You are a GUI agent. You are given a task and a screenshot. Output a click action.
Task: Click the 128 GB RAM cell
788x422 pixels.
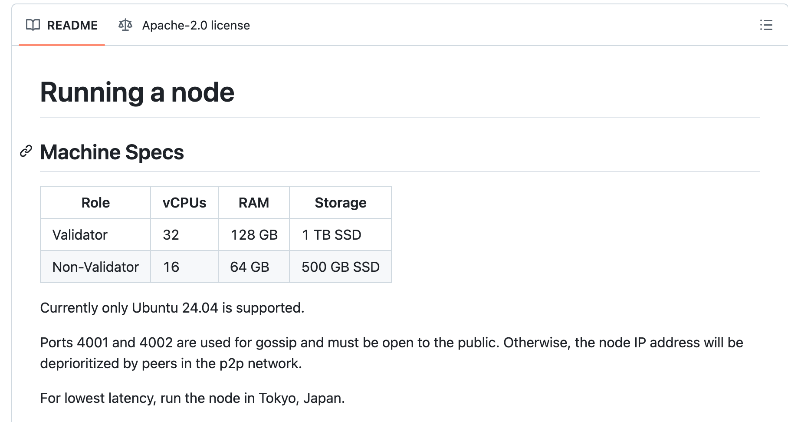point(254,235)
